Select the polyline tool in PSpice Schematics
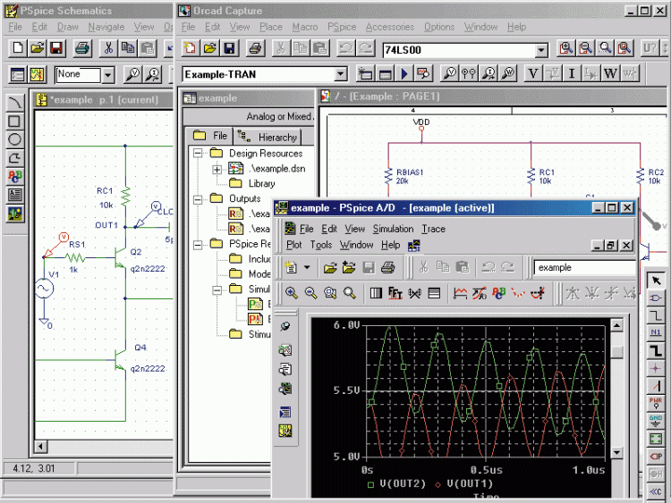 tap(14, 158)
